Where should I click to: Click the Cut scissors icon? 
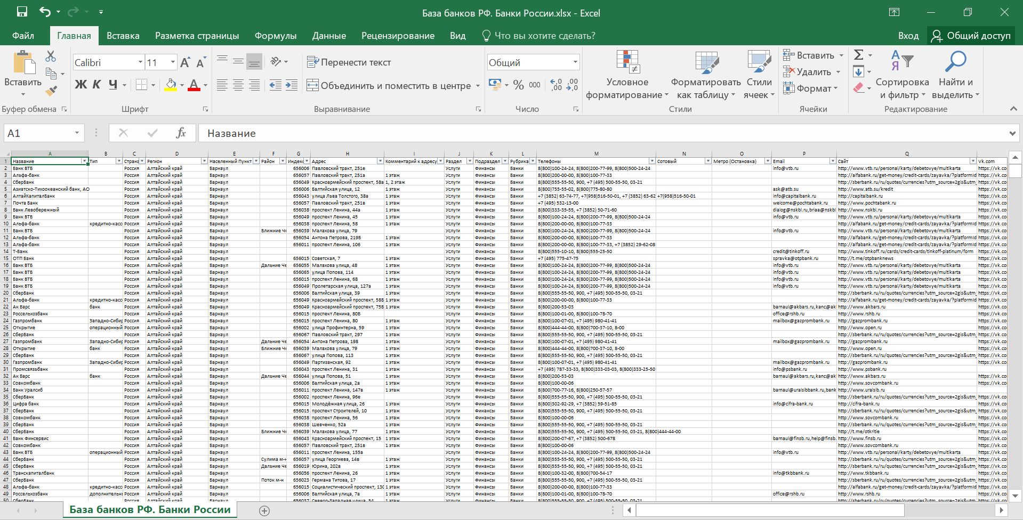pos(51,56)
